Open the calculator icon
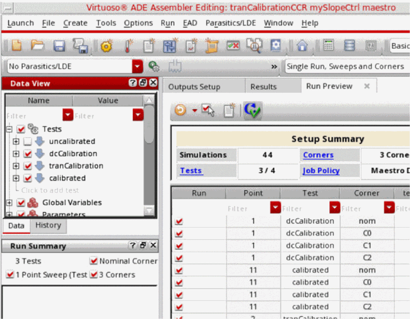This screenshot has width=410, height=319. click(x=328, y=46)
